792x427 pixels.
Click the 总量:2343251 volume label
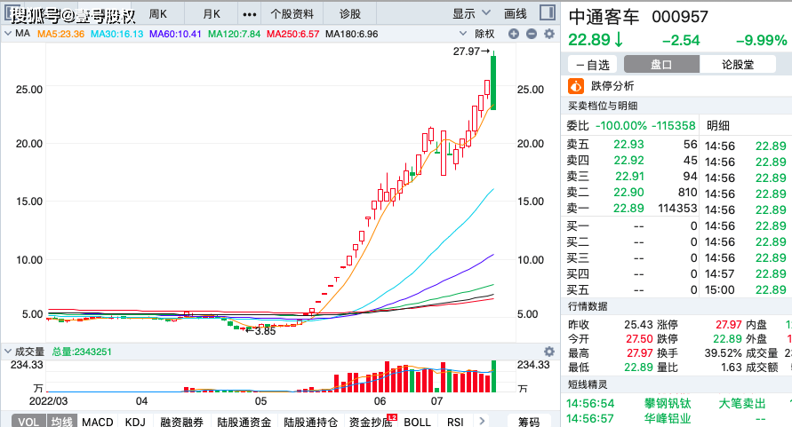pyautogui.click(x=82, y=352)
